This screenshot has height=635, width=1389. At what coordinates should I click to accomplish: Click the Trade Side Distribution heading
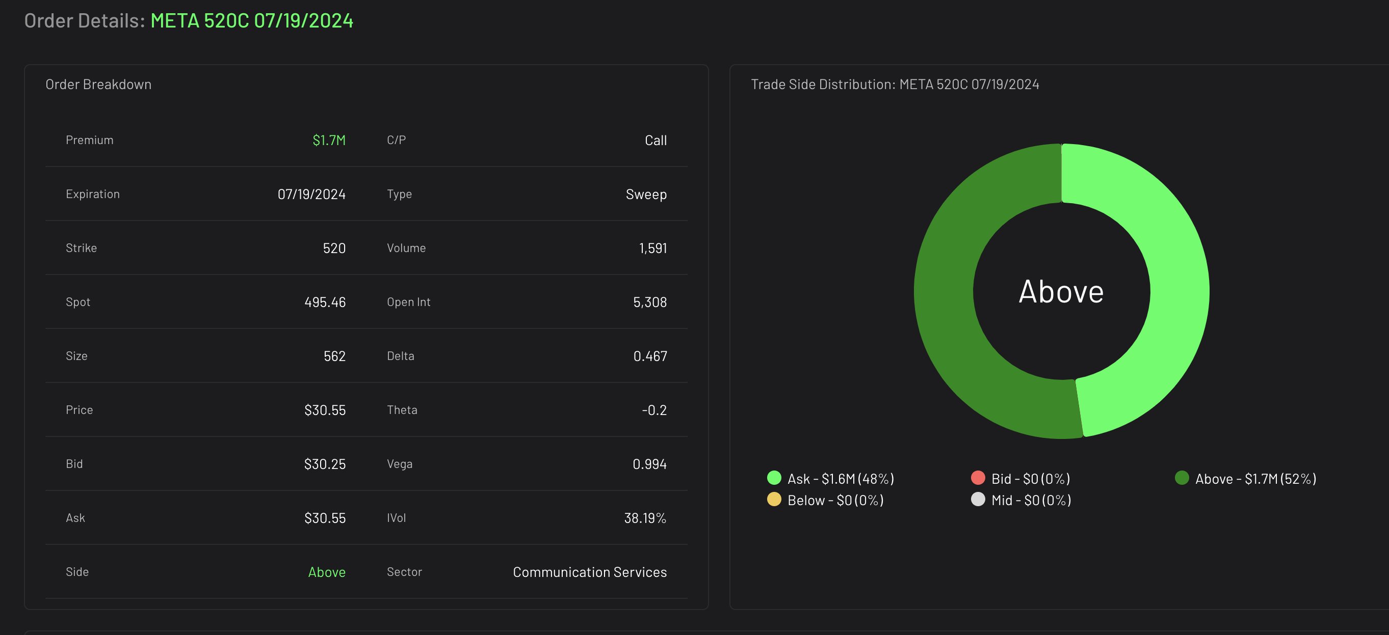tap(895, 85)
